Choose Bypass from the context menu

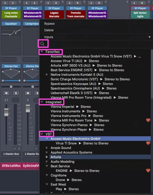[49, 23]
